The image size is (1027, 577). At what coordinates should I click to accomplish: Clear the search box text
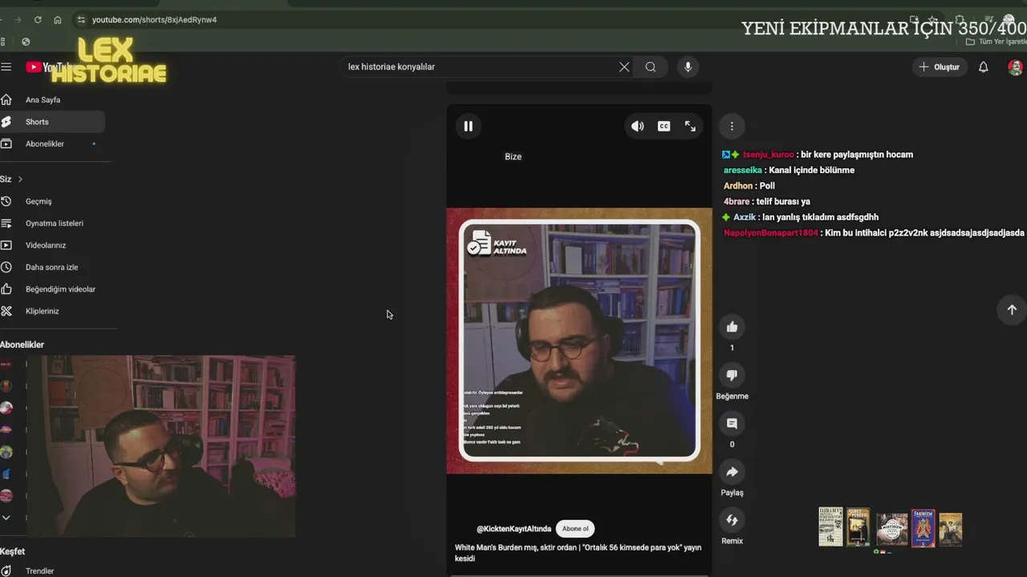(624, 67)
